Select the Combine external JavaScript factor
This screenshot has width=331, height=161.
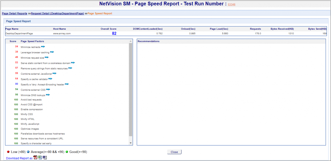[x=36, y=74]
